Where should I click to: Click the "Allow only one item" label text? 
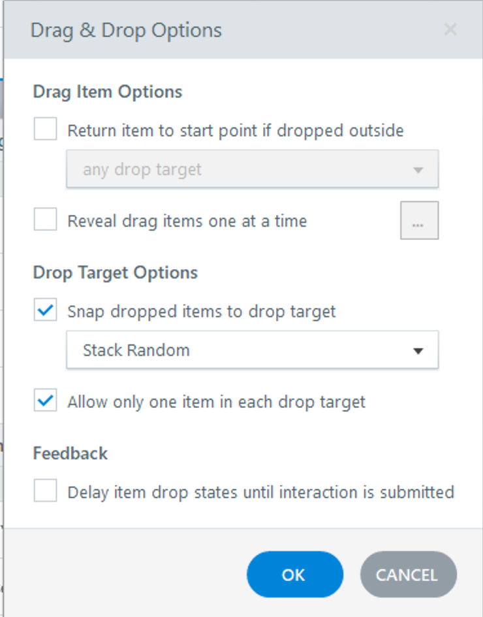click(216, 402)
